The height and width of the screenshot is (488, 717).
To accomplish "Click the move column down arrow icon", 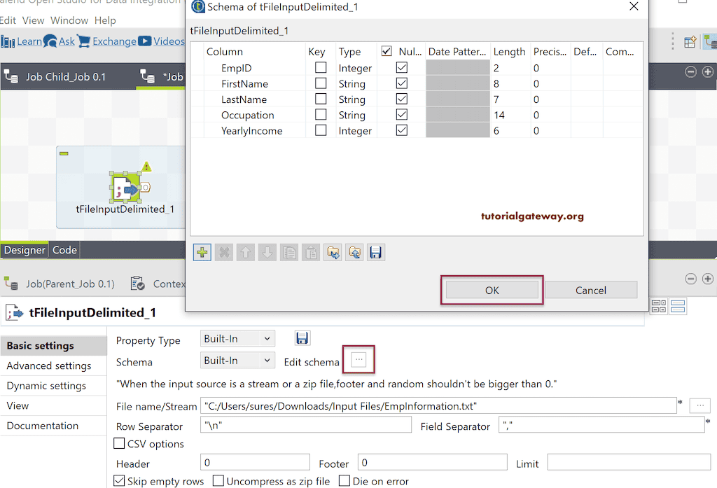I will (267, 252).
